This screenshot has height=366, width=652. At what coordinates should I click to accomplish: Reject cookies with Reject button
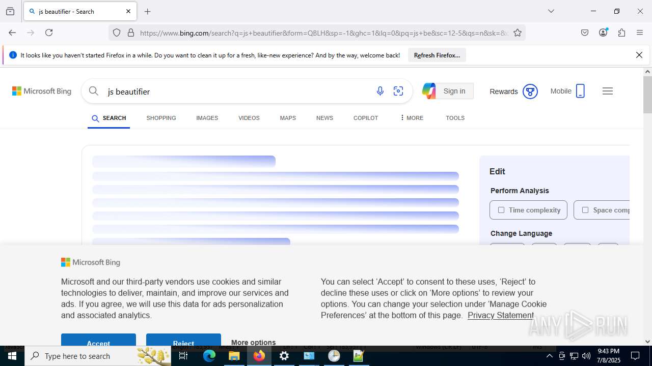pos(183,341)
